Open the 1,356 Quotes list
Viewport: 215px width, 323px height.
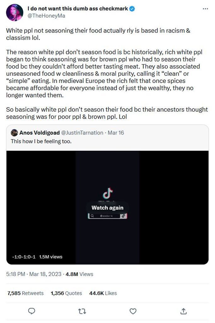(x=66, y=293)
